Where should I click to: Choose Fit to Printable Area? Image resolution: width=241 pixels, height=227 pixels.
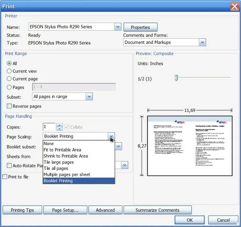click(79, 150)
